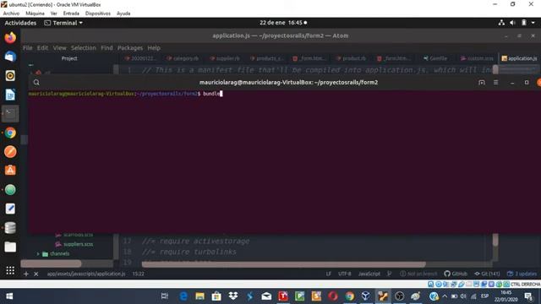The height and width of the screenshot is (304, 541).
Task: Switch to the Gemfile tab
Action: click(x=435, y=58)
